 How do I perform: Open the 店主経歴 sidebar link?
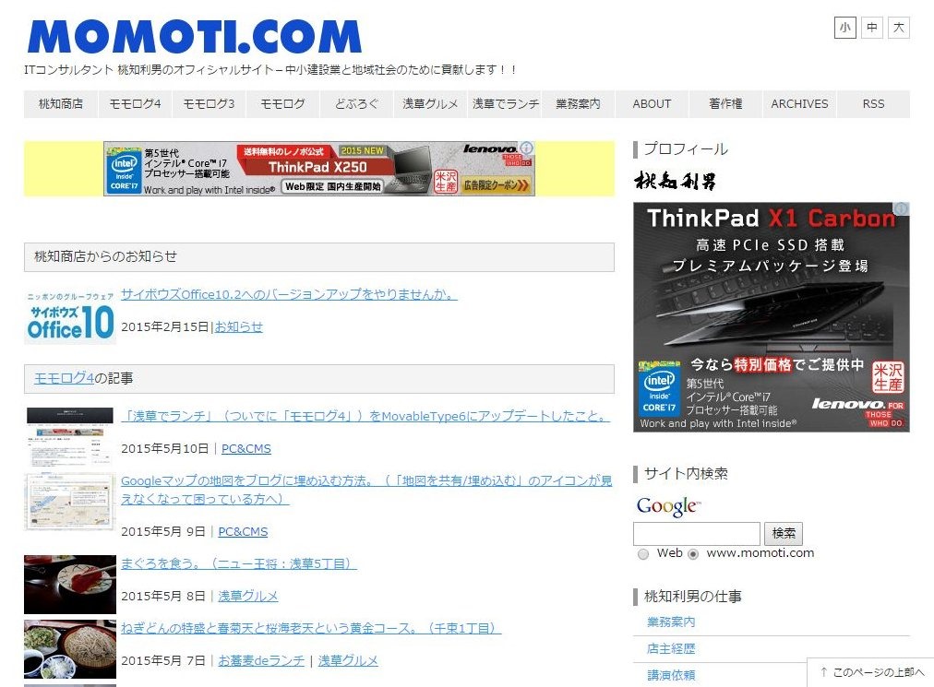tap(671, 649)
